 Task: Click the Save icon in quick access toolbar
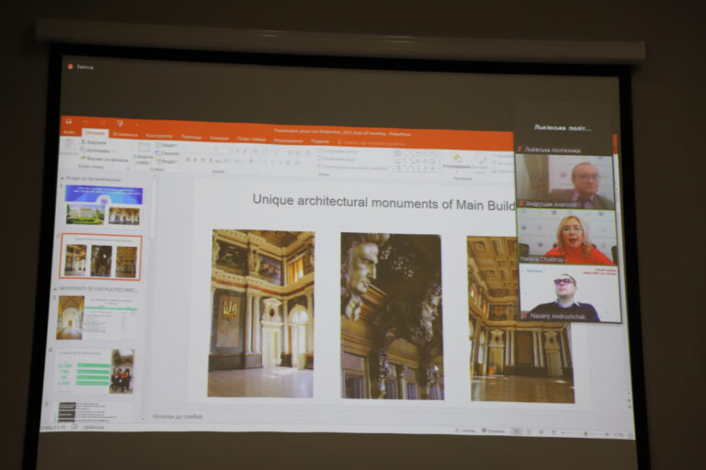point(67,121)
